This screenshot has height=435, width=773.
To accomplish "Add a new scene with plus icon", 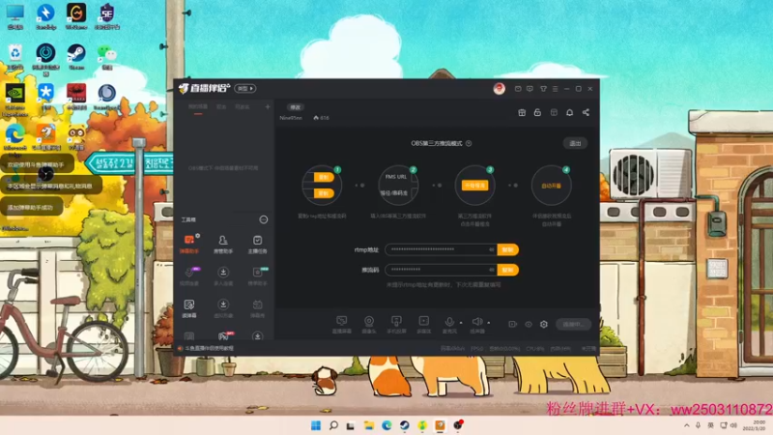I will (x=268, y=107).
